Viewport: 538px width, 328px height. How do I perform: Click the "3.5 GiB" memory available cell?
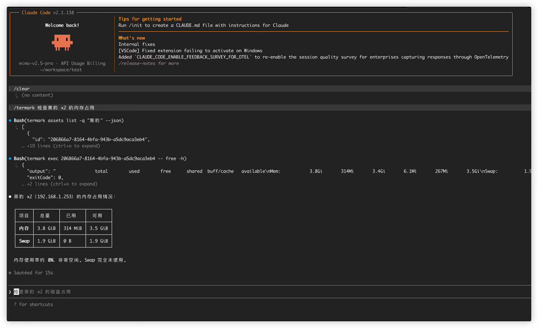coord(99,228)
